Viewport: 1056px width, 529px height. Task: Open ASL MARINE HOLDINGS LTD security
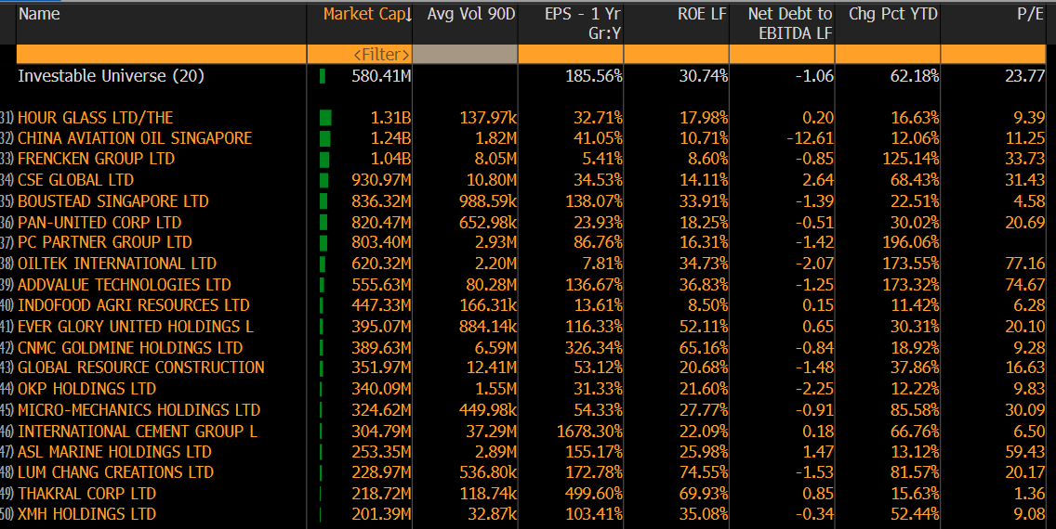coord(114,452)
